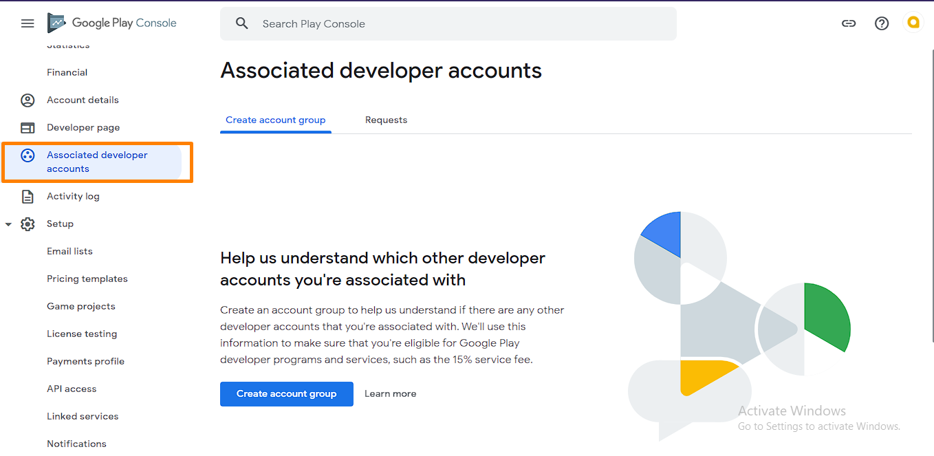Click the Developer page icon
Viewport: 934px width, 456px height.
(x=28, y=128)
